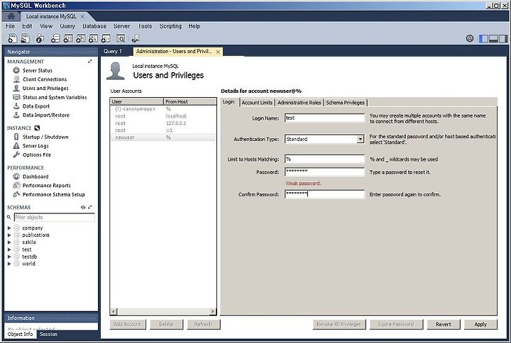Viewport: 511px width, 343px height.
Task: Expand the testdb schema
Action: click(x=9, y=257)
